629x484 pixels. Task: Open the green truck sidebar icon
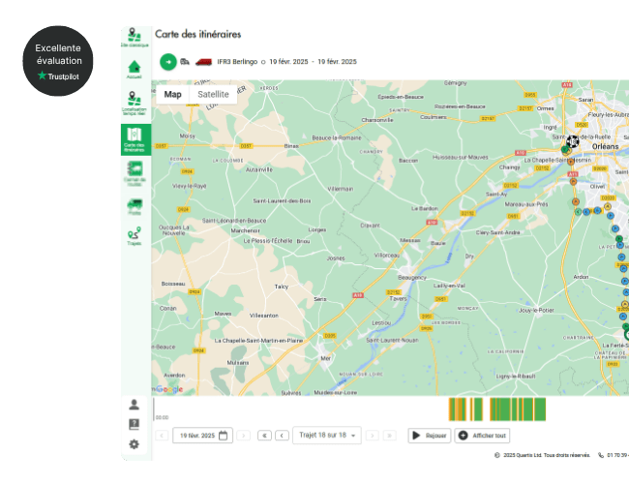[x=135, y=206]
